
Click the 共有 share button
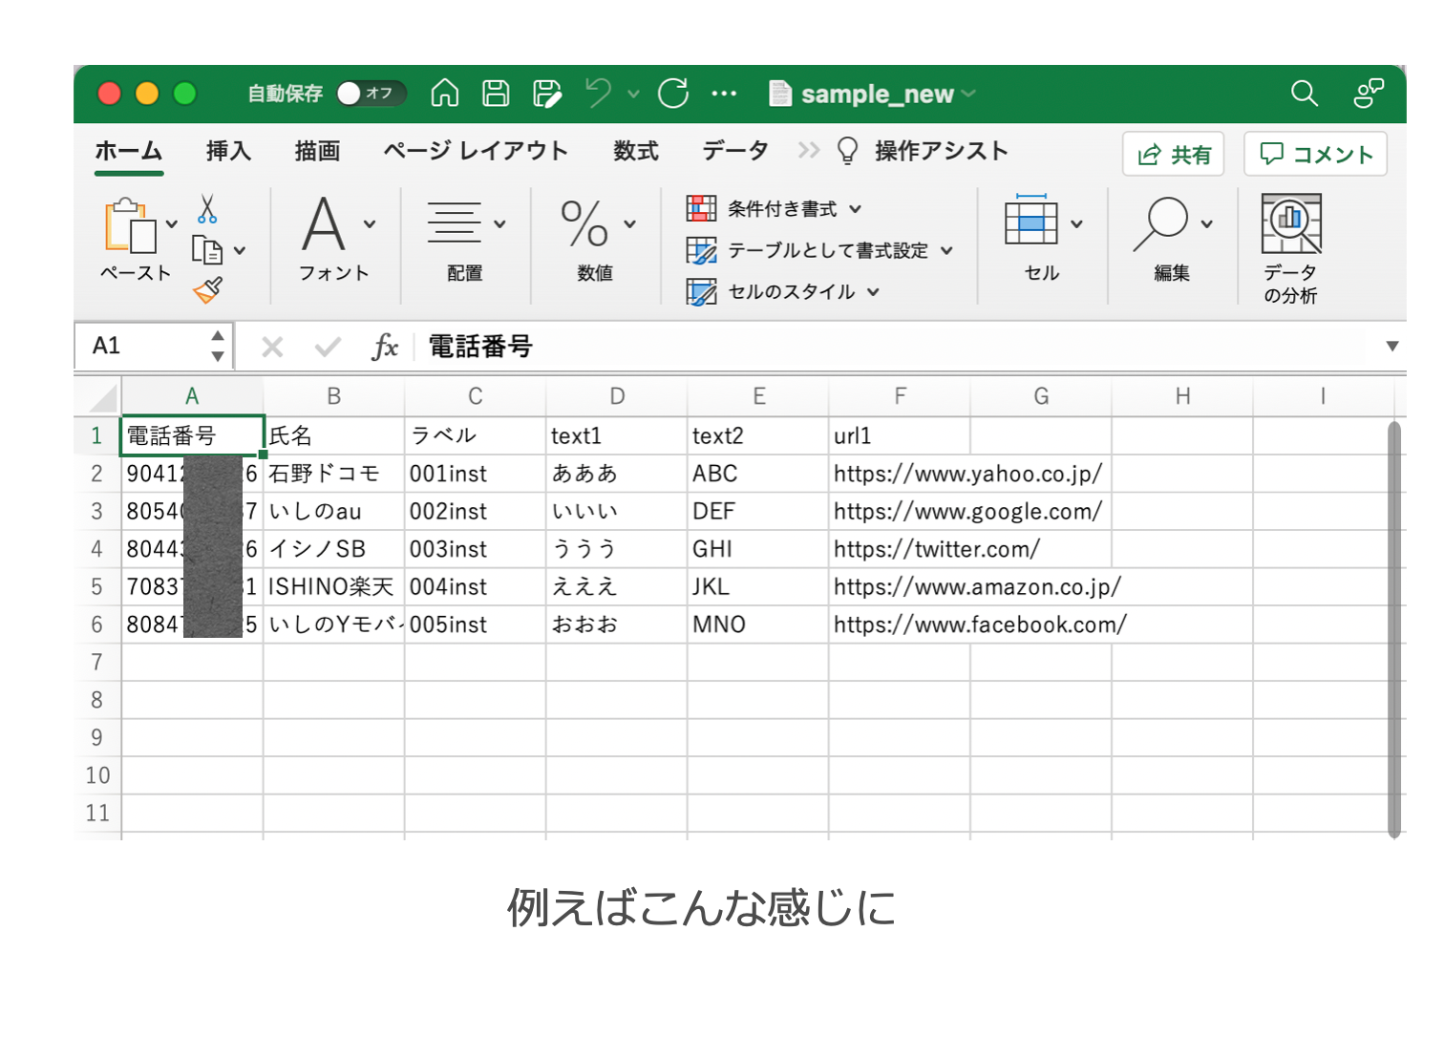[1173, 155]
